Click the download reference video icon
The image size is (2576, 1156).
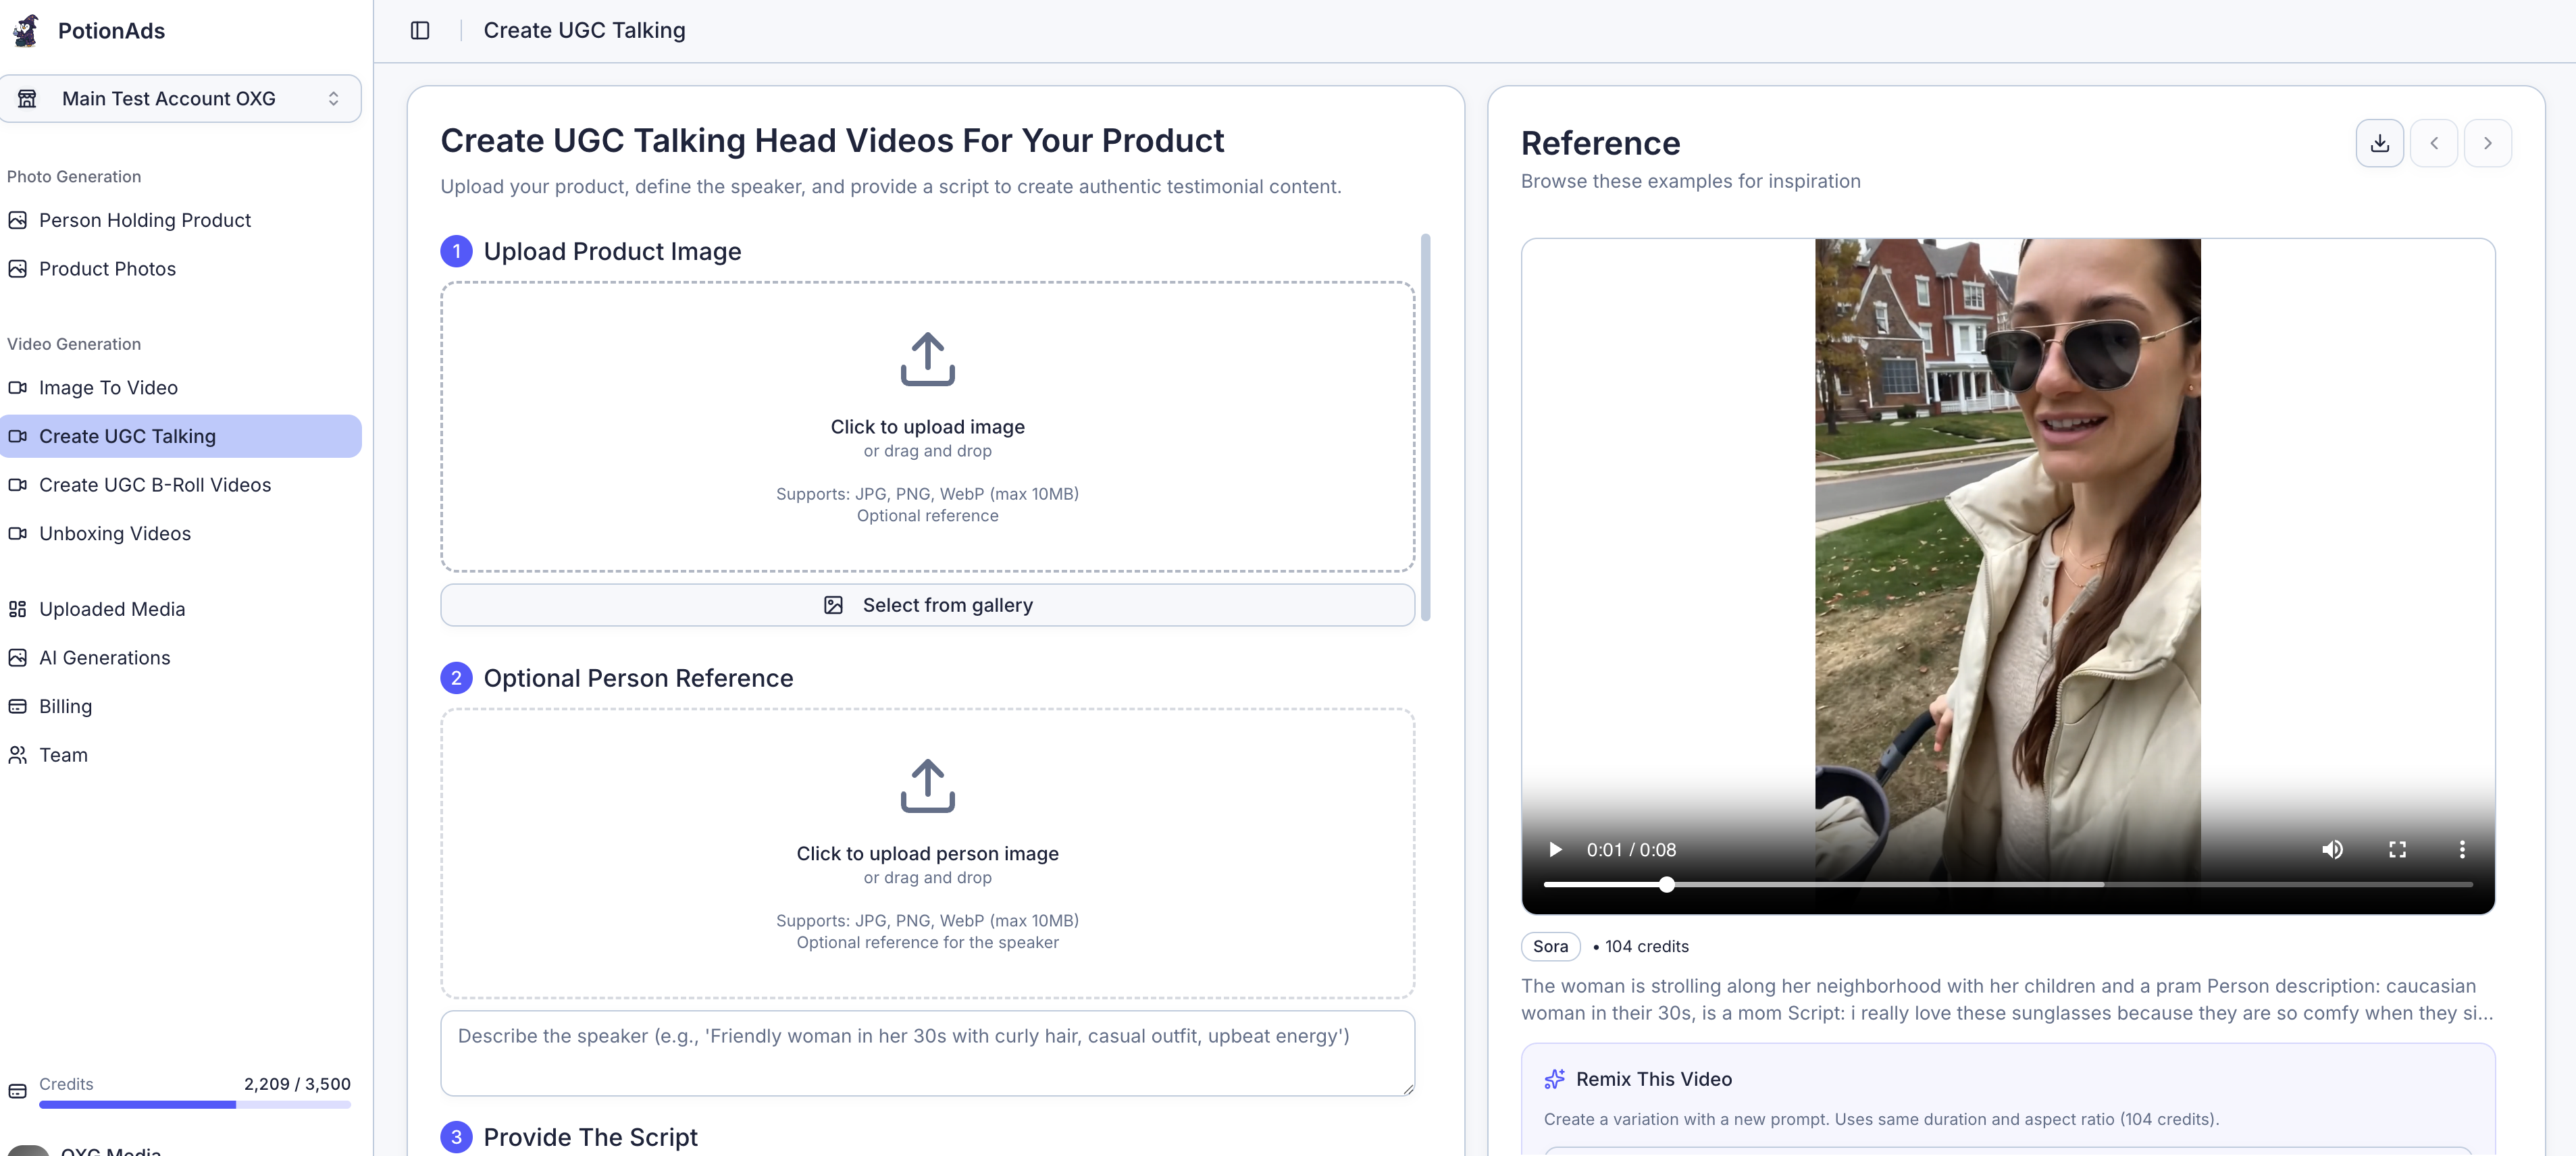pyautogui.click(x=2379, y=143)
